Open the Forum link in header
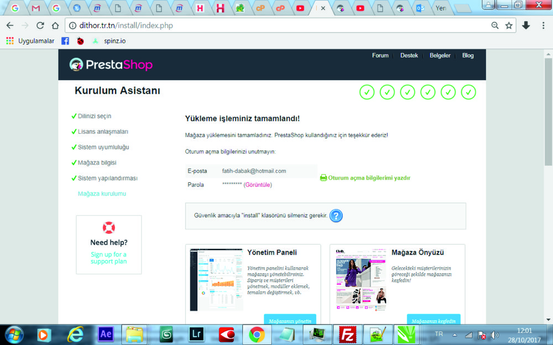 [380, 55]
